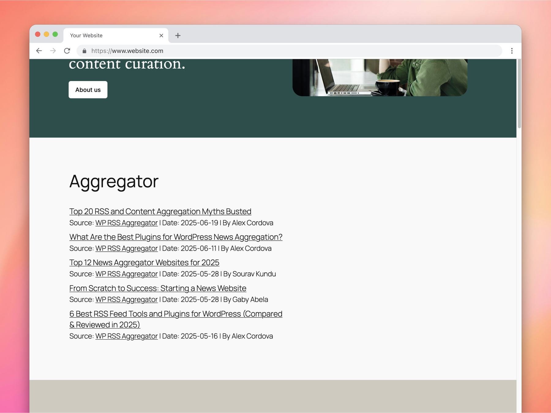Open a new tab with the plus icon
551x413 pixels.
point(178,35)
